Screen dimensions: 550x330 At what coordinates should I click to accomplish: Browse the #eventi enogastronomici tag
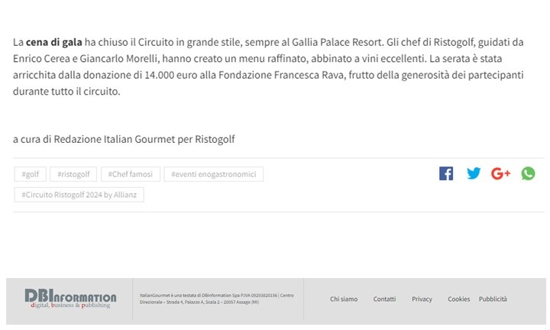pos(213,174)
